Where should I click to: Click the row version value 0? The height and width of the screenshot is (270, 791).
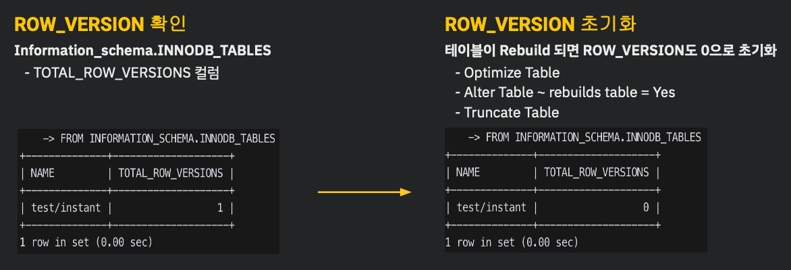point(646,207)
